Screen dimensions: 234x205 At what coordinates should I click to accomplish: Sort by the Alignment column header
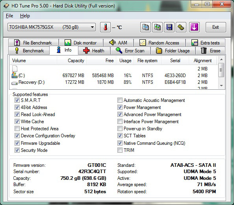click(x=202, y=61)
